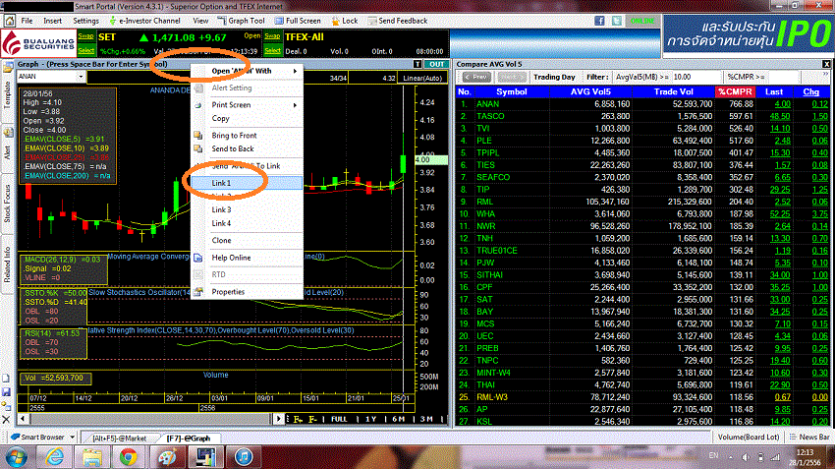Close the Compare AVG Vol 5 panel
This screenshot has width=835, height=469.
(x=826, y=64)
